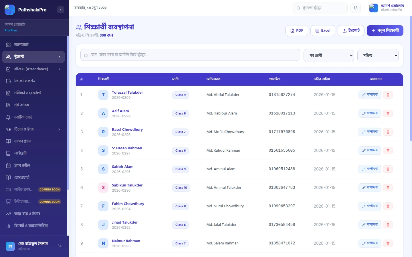Click the নতুন শিক্ষার্থী button
Viewport: 412px width, 257px height.
click(x=385, y=31)
